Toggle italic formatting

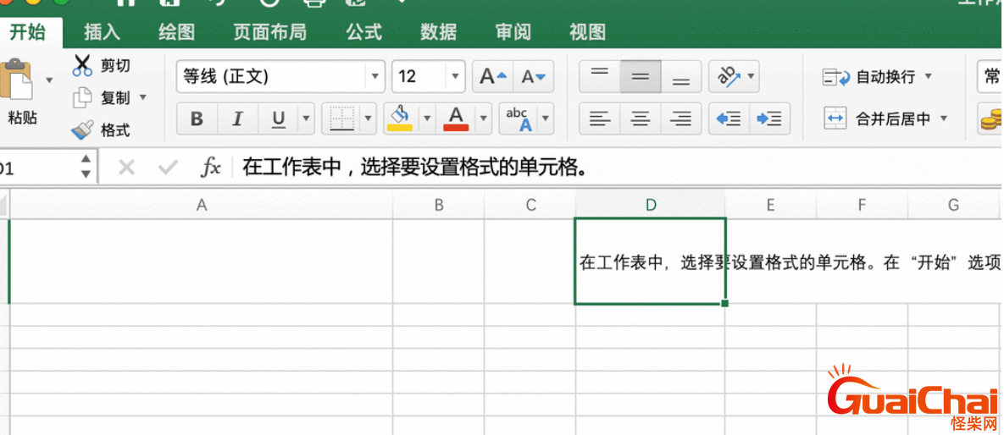(x=237, y=119)
